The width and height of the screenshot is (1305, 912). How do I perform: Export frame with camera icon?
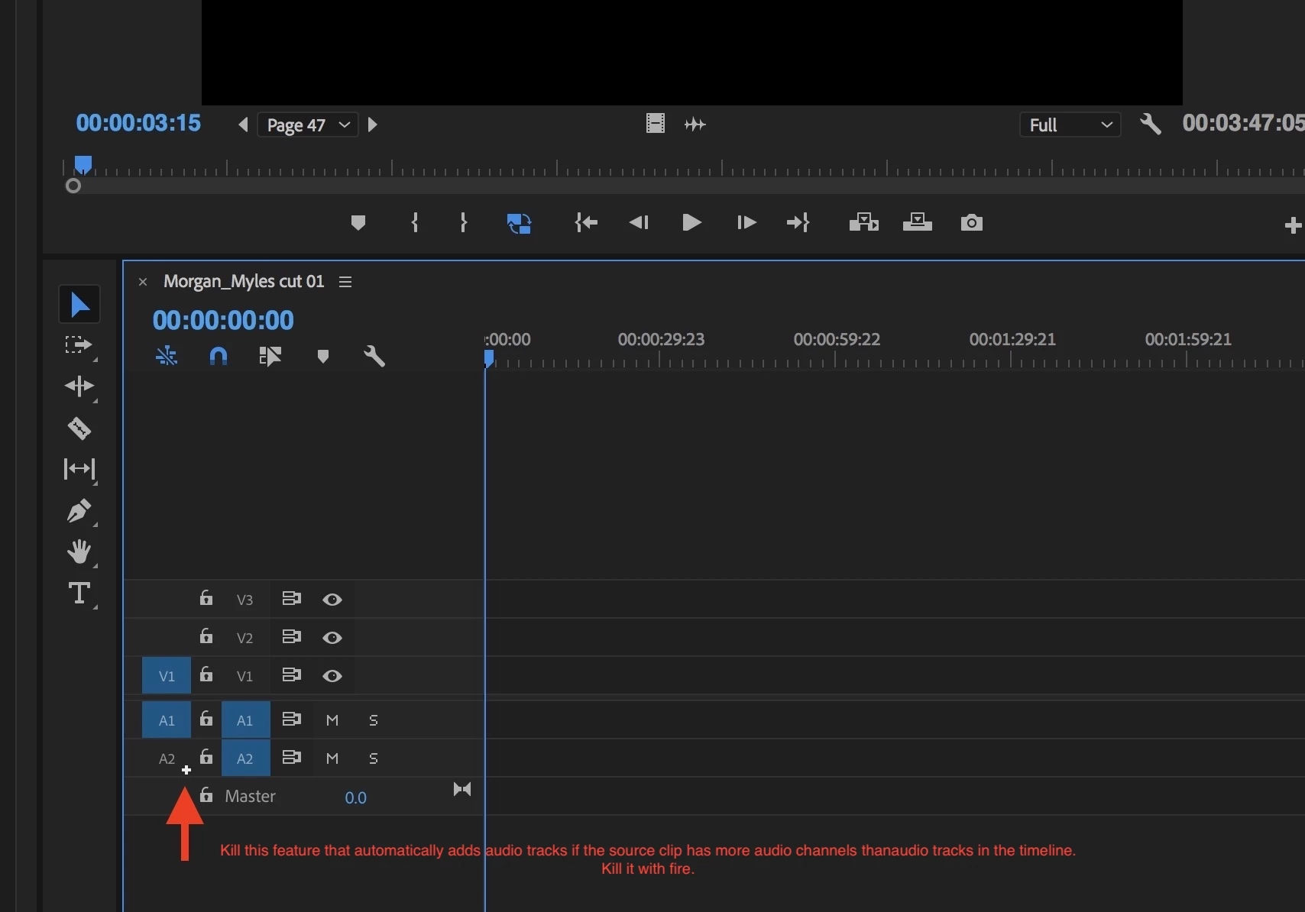tap(972, 222)
